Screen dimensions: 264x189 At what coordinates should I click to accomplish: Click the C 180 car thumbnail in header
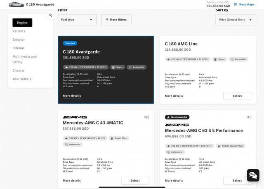(x=16, y=5)
